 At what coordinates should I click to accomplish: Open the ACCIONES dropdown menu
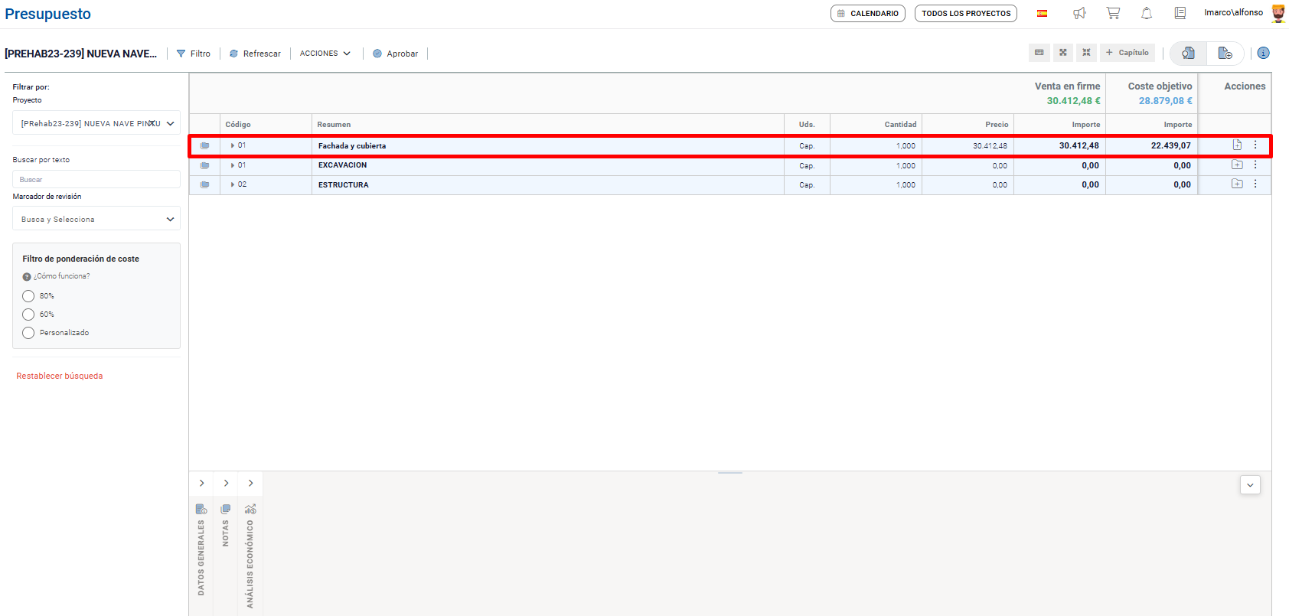(325, 54)
